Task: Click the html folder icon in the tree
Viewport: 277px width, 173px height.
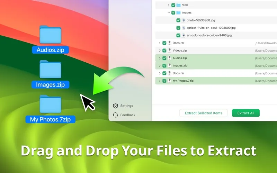Action: (x=178, y=5)
